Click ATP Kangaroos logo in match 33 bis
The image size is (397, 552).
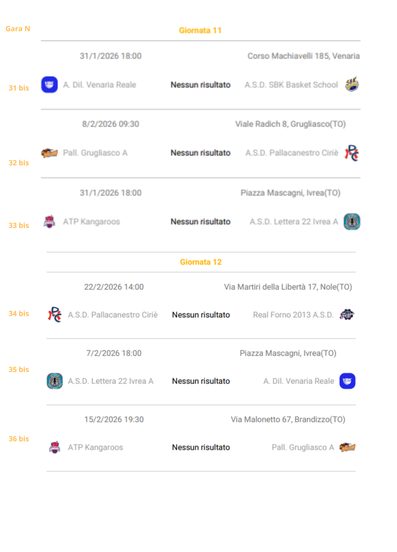pyautogui.click(x=49, y=222)
